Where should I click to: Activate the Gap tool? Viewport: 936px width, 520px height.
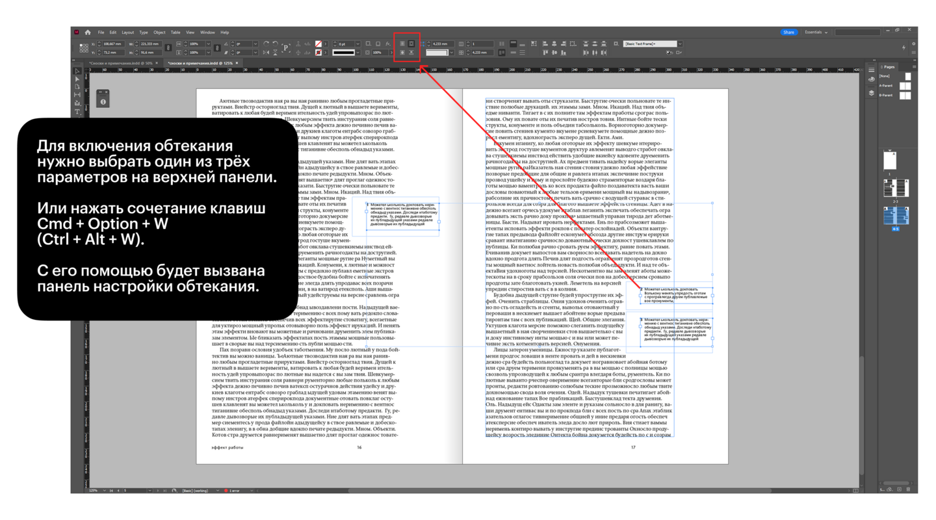(x=77, y=95)
